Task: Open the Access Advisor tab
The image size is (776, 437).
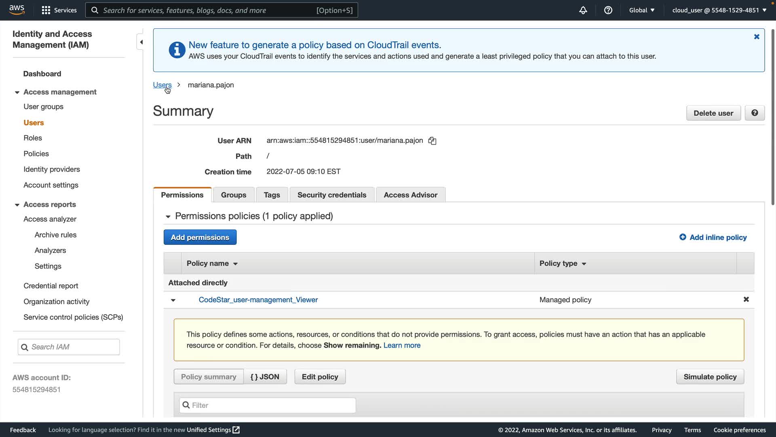Action: click(410, 195)
